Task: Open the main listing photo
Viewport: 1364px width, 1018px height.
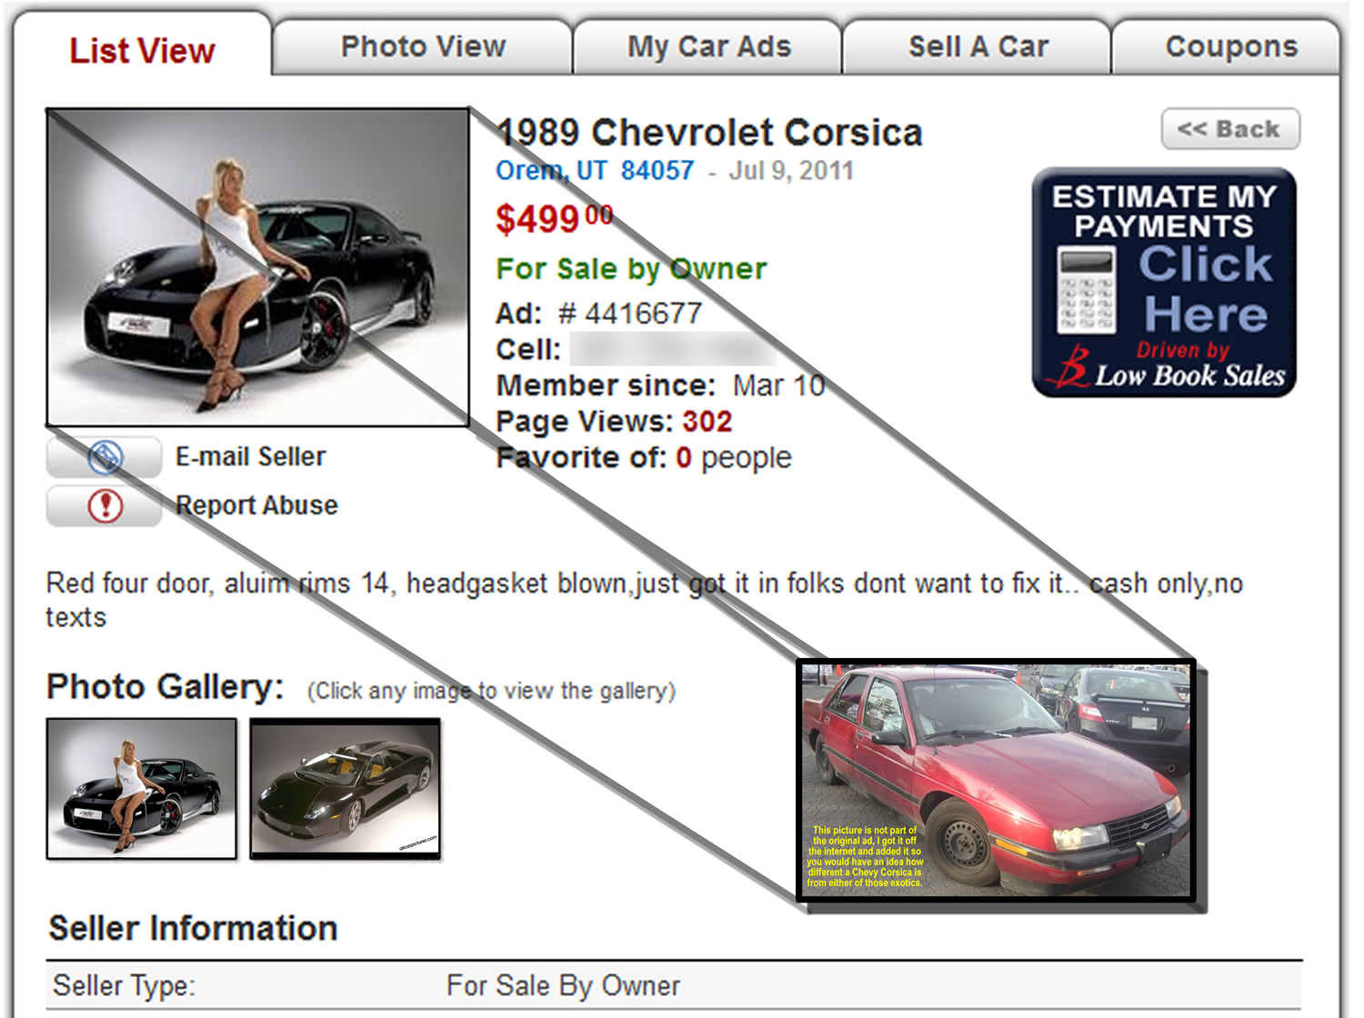Action: (258, 267)
